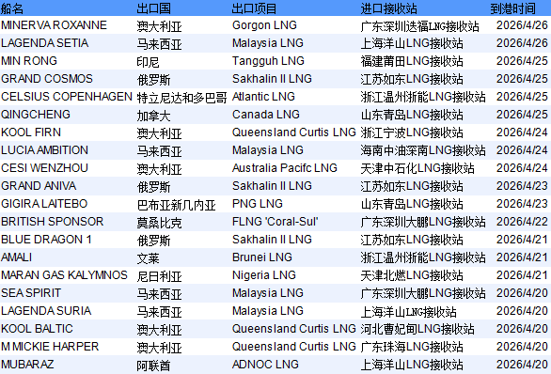Select the 浙江宁波LNG接收站 cell
This screenshot has height=374, width=551.
coord(412,133)
